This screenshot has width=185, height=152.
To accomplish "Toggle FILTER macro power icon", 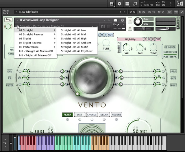I will 20,84.
